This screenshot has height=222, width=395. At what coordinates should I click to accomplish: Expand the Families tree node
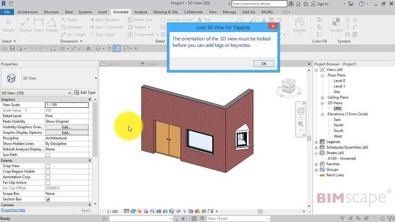pyautogui.click(x=316, y=164)
